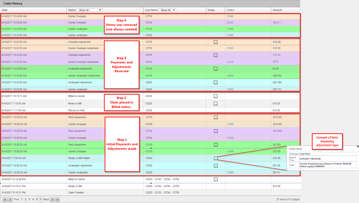This screenshot has width=359, height=203.
Task: Open note for 9/16/2017 Billed to Carrier row
Action: [216, 179]
